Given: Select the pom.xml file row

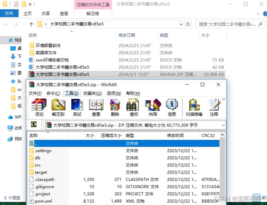Looking at the screenshot, I should click(124, 201).
